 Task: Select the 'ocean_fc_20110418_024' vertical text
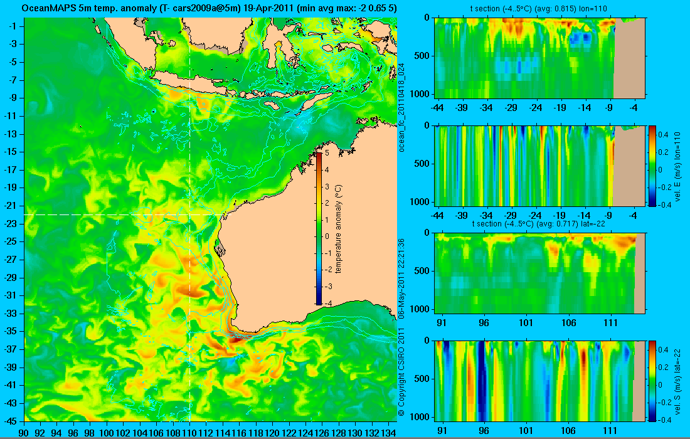(401, 107)
